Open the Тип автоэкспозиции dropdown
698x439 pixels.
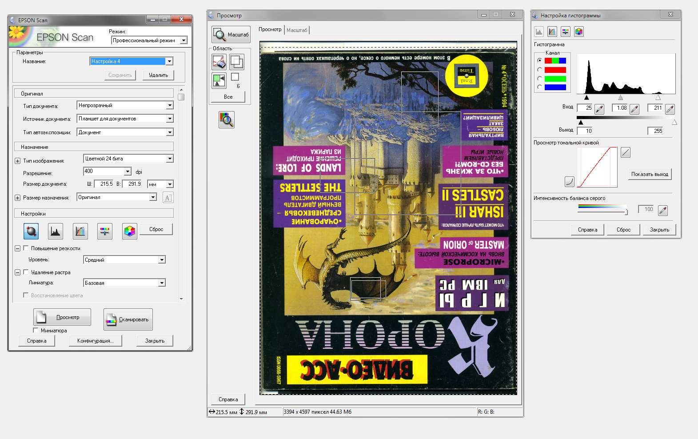125,132
